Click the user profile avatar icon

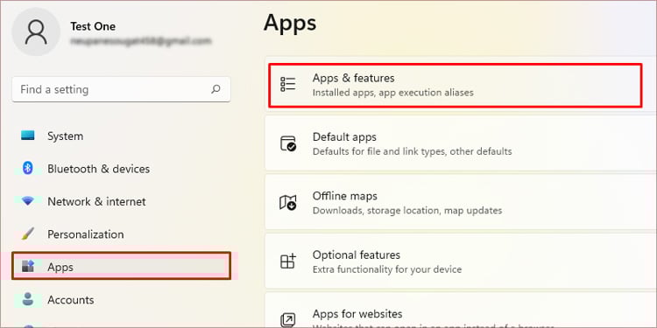(36, 31)
